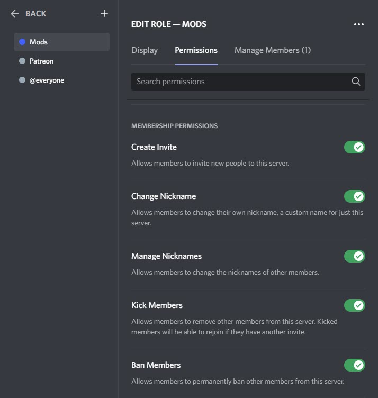Toggle the Manage Nicknames permission
The height and width of the screenshot is (398, 378).
pos(354,256)
